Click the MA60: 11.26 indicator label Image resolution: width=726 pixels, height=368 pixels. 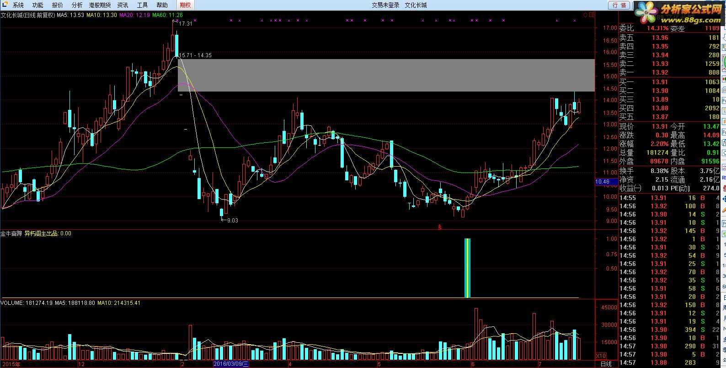pyautogui.click(x=167, y=15)
